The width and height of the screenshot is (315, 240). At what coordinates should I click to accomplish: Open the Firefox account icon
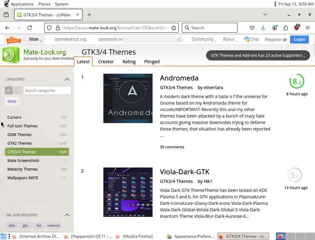click(275, 28)
